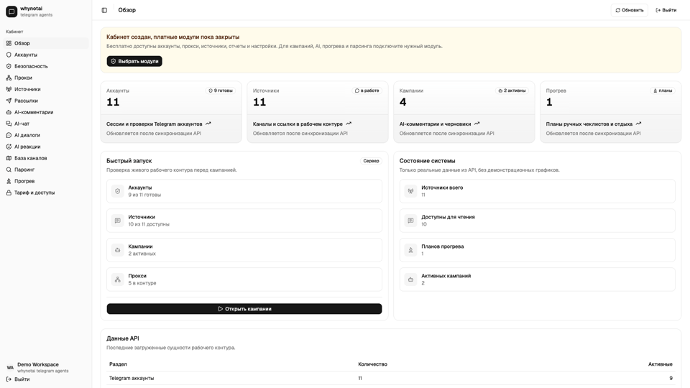690x388 pixels.
Task: Click Выбрать модули button
Action: (x=134, y=61)
